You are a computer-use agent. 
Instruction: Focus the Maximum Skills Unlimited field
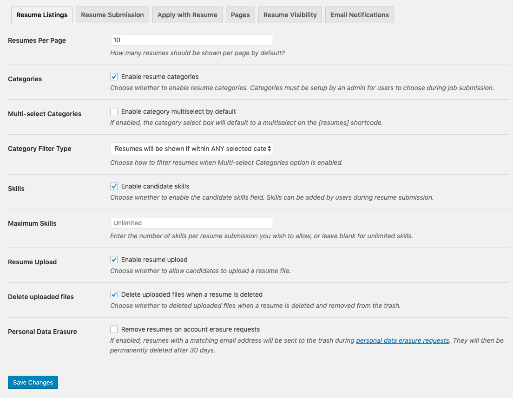[x=192, y=223]
